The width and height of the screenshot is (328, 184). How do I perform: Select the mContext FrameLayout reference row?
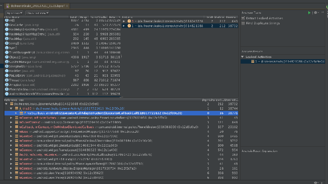click(121, 150)
